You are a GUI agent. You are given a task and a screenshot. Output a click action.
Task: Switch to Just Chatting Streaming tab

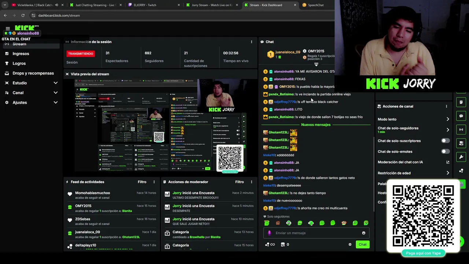tap(96, 5)
